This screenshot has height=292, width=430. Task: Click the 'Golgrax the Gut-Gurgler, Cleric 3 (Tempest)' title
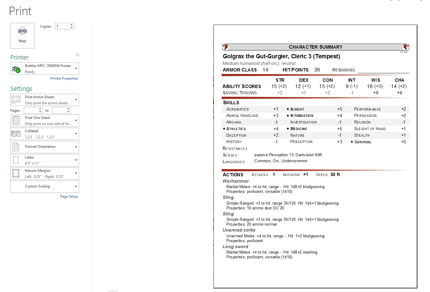tap(281, 56)
